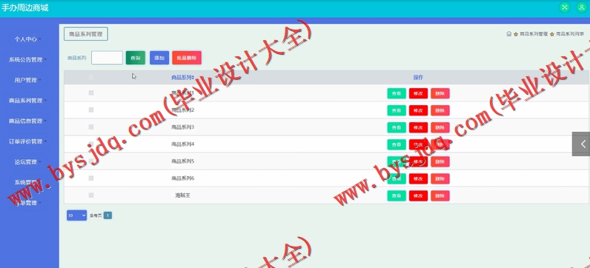Screen dimensions: 590x268
Task: Click 删除 for row 商品系列3
Action: click(440, 127)
